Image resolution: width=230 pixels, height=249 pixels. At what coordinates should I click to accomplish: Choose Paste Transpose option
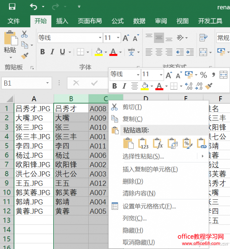pyautogui.click(x=173, y=143)
